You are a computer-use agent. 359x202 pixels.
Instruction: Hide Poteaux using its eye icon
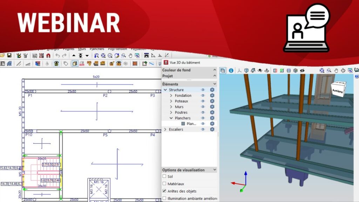coord(203,101)
